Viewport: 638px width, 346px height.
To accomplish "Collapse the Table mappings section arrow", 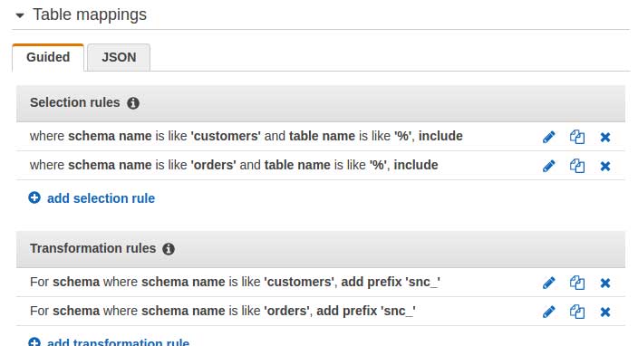I will pyautogui.click(x=20, y=16).
